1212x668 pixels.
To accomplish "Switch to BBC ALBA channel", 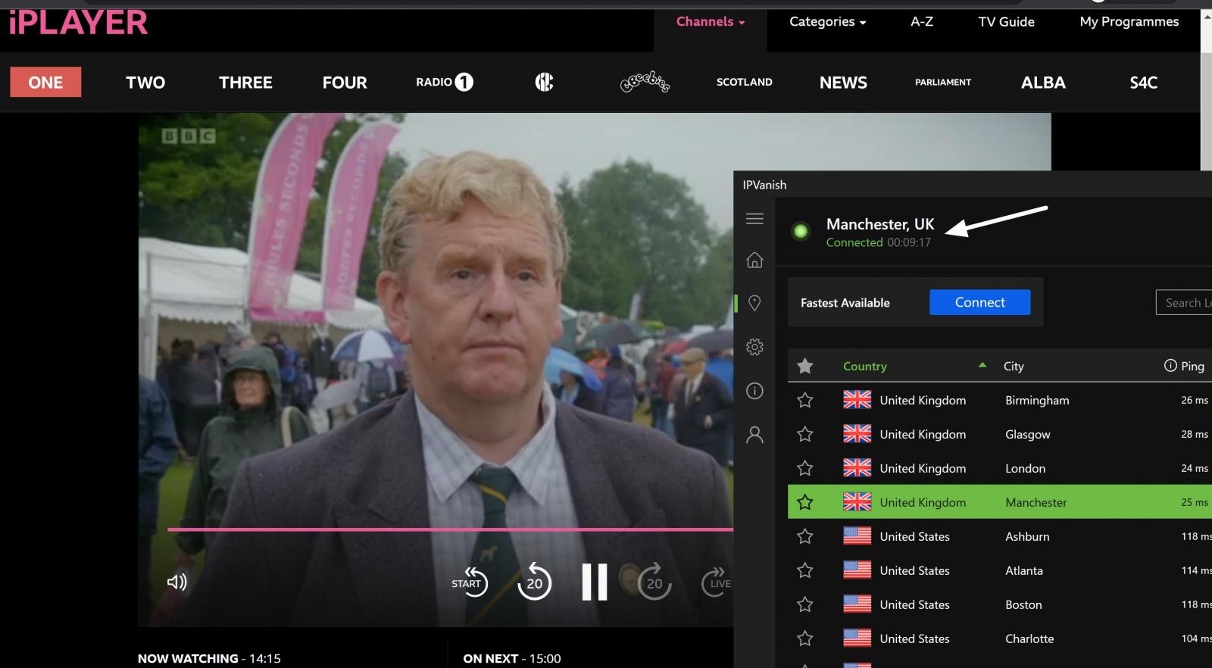I will (1043, 82).
